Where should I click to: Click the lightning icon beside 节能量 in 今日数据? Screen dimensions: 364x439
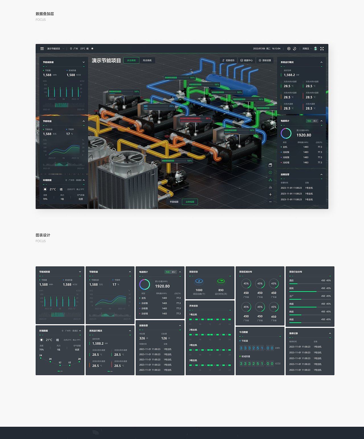[240, 341]
